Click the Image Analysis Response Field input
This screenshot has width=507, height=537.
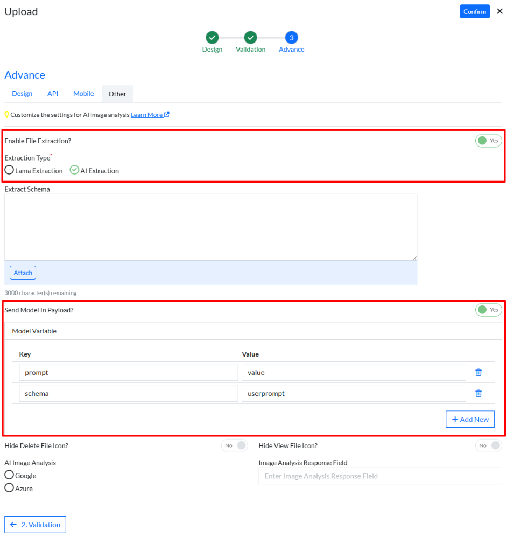tap(379, 476)
